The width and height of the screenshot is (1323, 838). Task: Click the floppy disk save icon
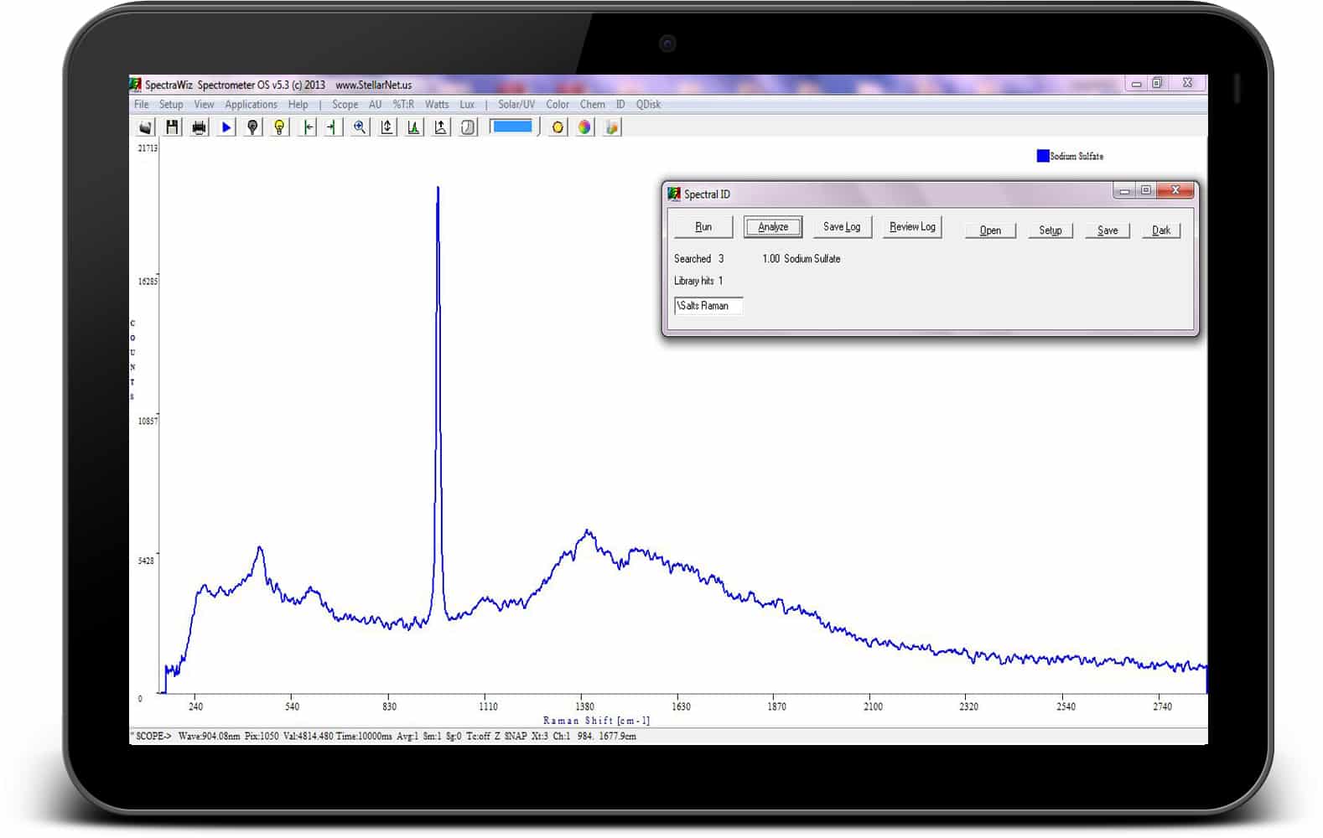point(172,127)
